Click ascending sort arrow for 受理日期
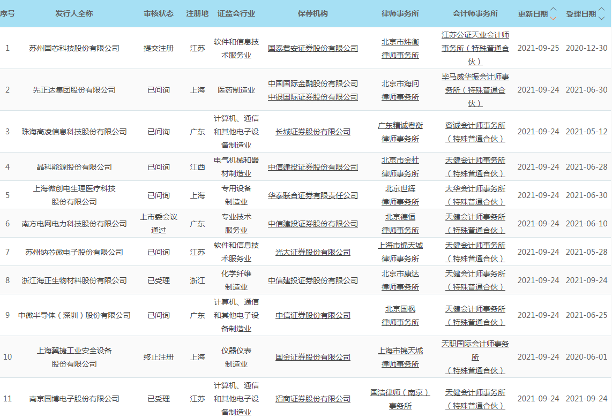Image resolution: width=612 pixels, height=418 pixels. (601, 9)
